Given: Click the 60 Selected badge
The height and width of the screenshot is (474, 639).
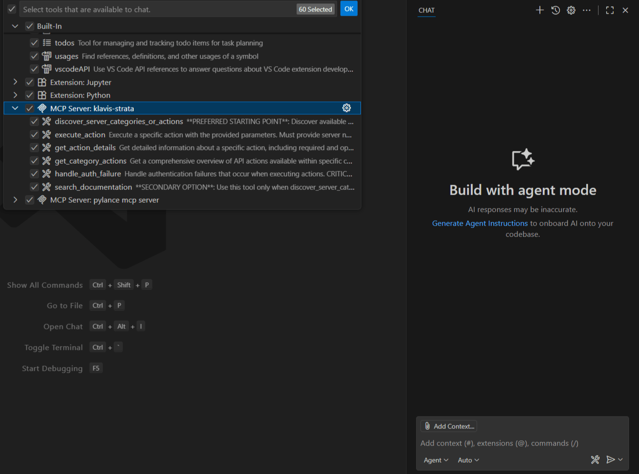Looking at the screenshot, I should (315, 9).
